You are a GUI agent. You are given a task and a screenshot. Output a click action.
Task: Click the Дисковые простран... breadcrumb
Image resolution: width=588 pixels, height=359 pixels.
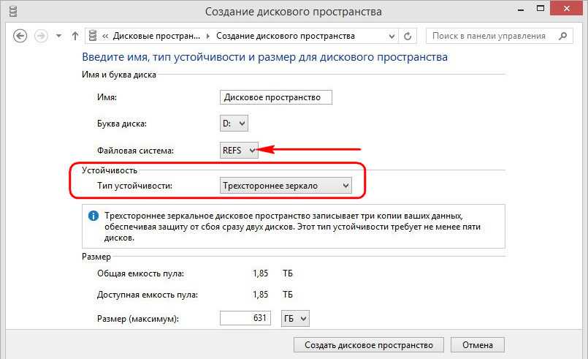pyautogui.click(x=156, y=36)
